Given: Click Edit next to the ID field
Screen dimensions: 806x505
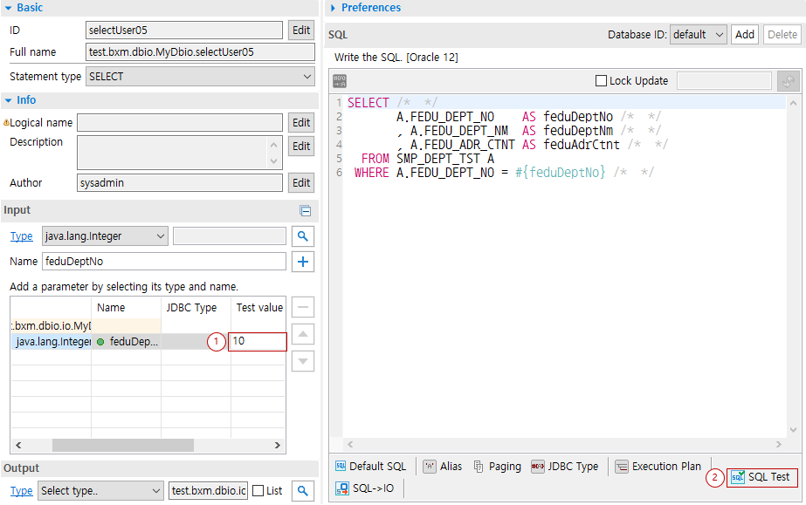Looking at the screenshot, I should tap(301, 31).
